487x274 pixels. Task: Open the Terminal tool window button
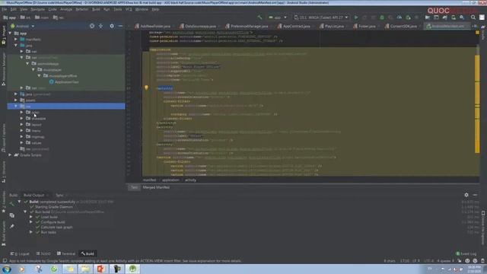click(x=66, y=253)
